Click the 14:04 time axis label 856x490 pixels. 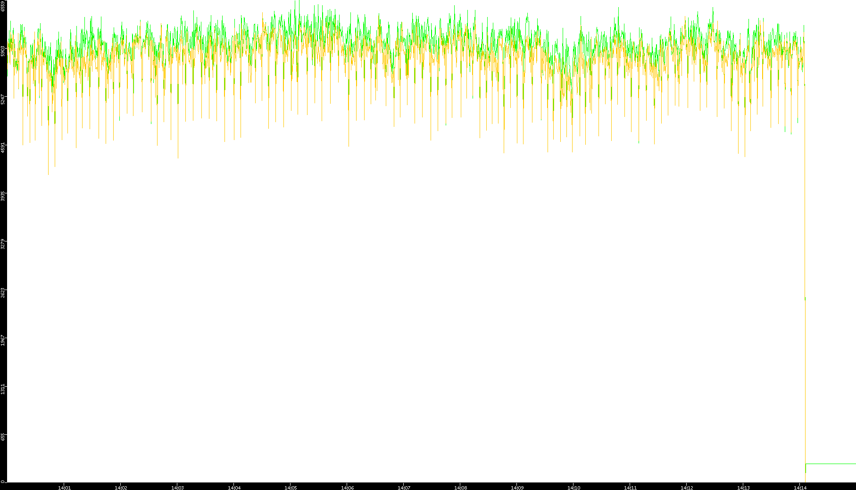pos(234,488)
